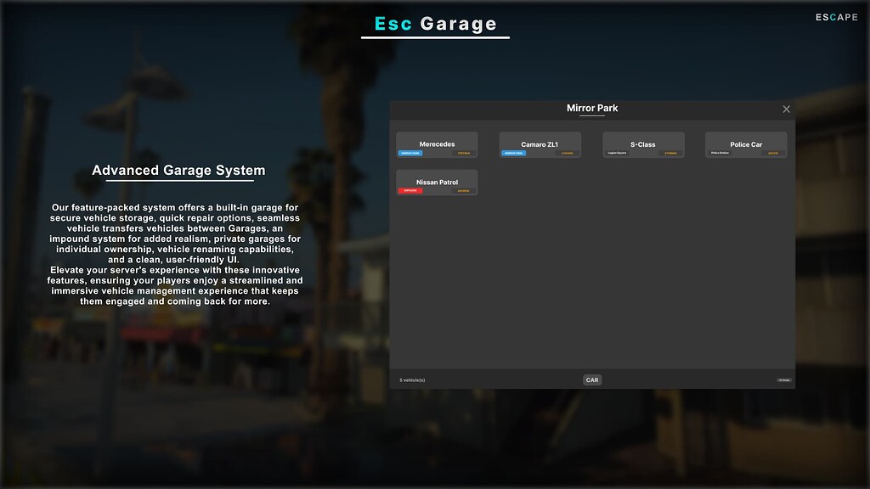Click the Mirror Park badge on Camaro ZL1
Screen dimensions: 870x489
tap(513, 153)
